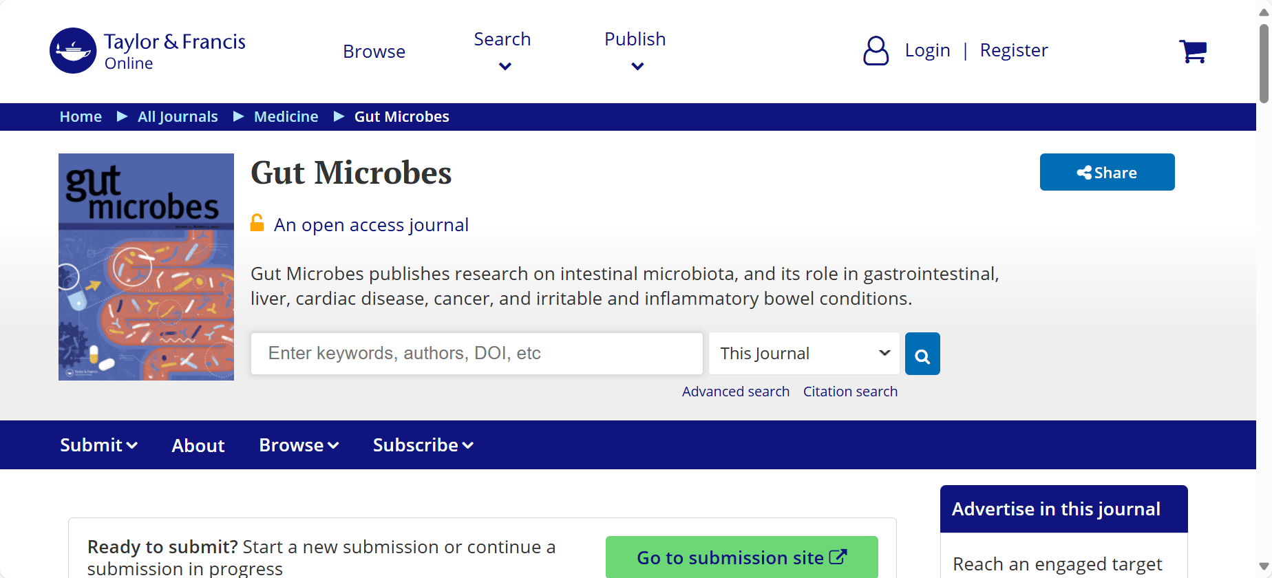Go to Home in the breadcrumb
Viewport: 1272px width, 578px height.
[x=81, y=117]
